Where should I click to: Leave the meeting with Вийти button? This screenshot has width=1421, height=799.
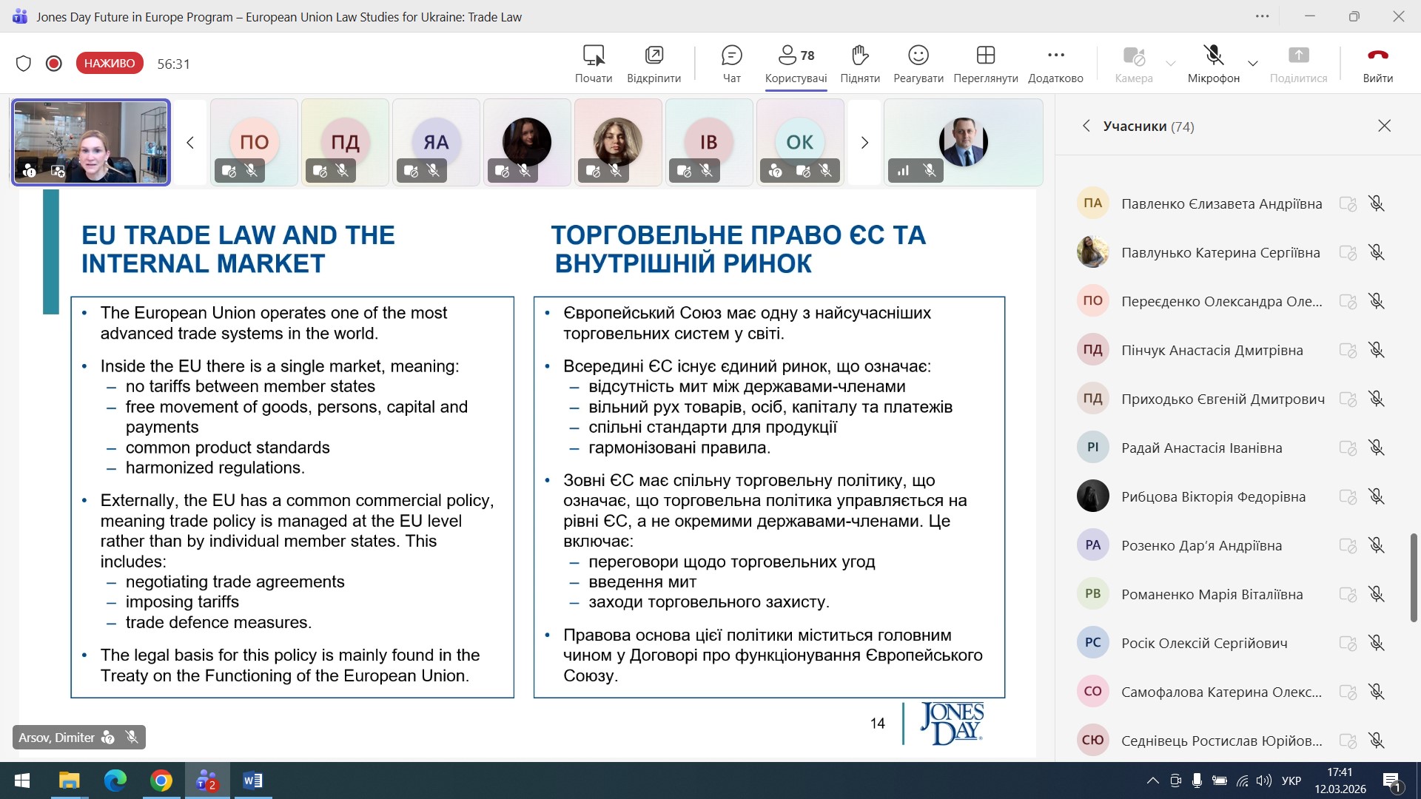pos(1377,63)
